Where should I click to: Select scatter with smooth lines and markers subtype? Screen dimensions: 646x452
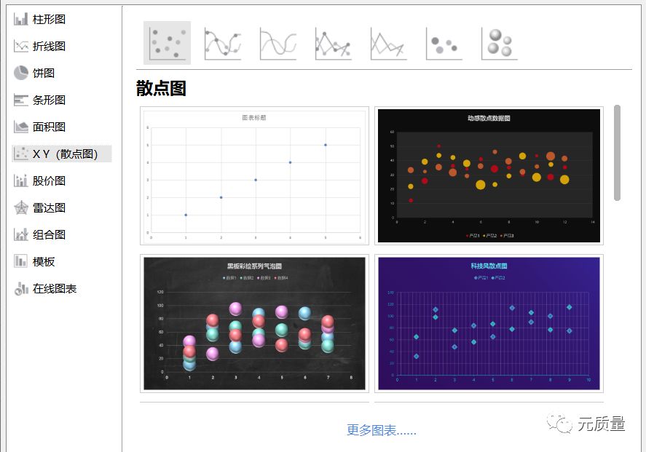click(x=223, y=42)
